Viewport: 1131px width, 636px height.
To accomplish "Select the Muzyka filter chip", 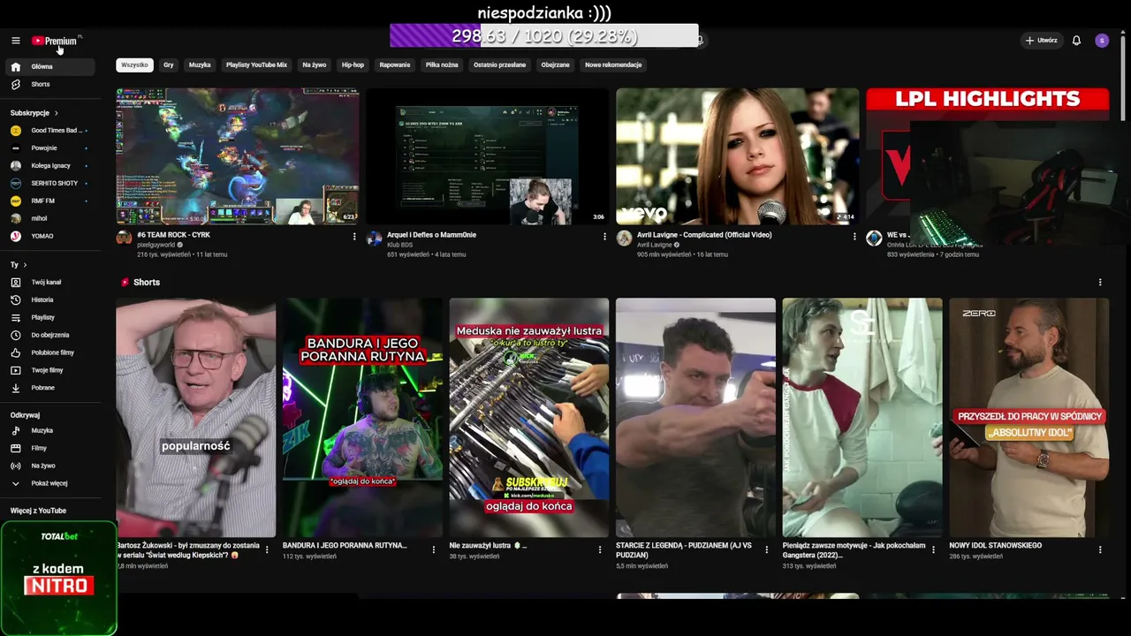I will [200, 64].
